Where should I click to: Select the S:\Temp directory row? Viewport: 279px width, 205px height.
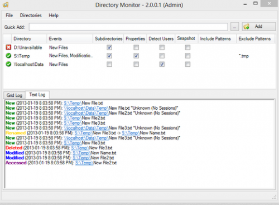tap(139, 56)
